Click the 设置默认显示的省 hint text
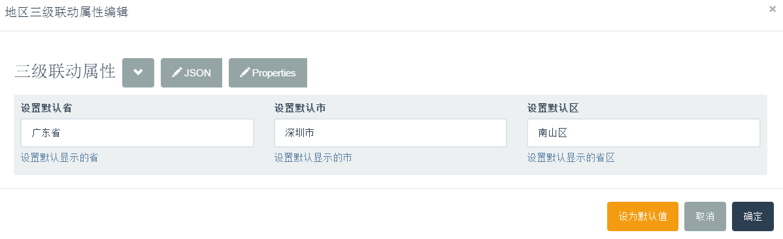Viewport: 783px width, 239px height. point(59,158)
